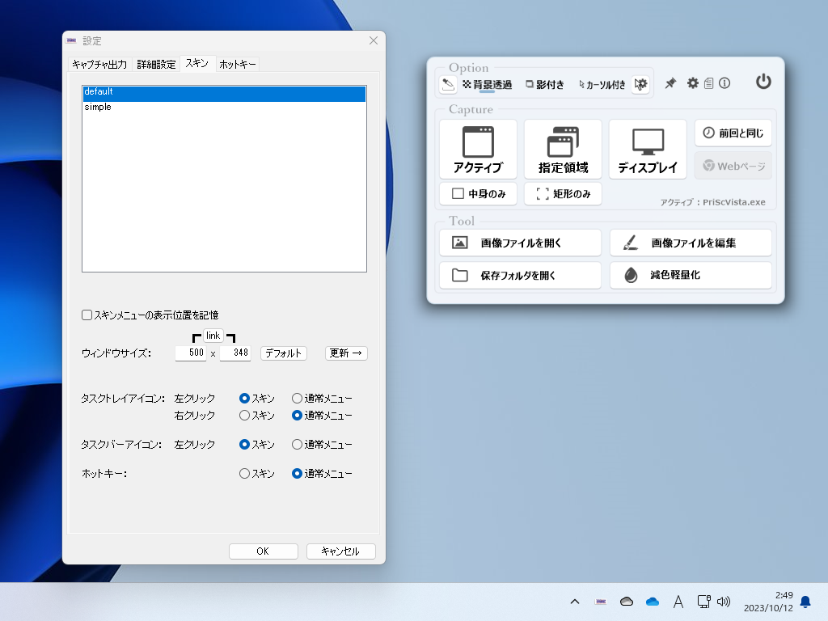Switch to the ホットキー tab

click(x=237, y=64)
